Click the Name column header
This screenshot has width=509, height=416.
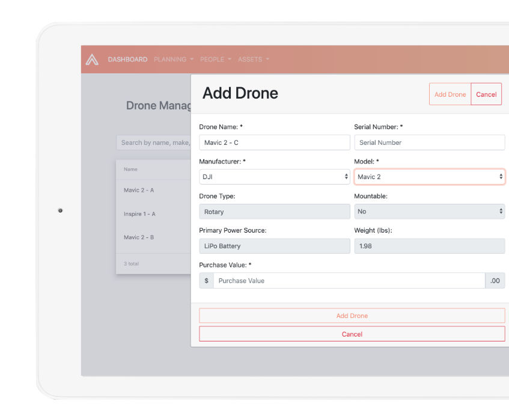[130, 169]
